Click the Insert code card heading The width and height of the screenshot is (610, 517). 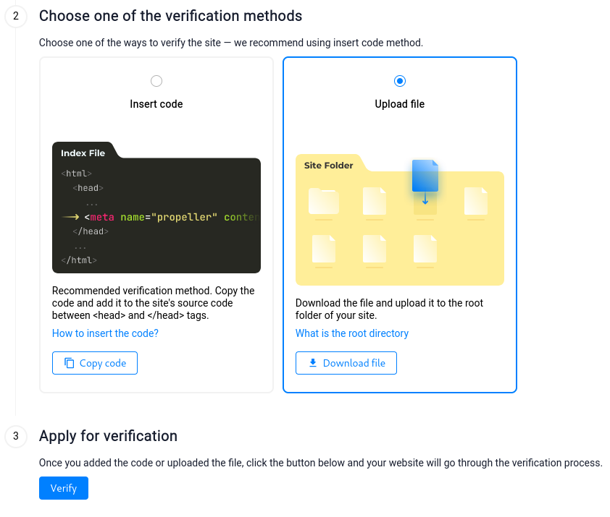(x=156, y=104)
